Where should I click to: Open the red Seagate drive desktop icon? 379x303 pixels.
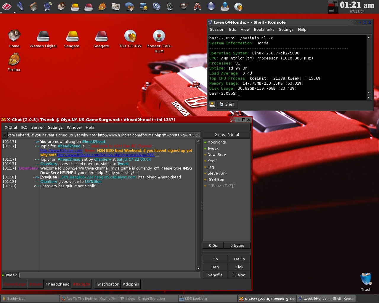coord(101,39)
